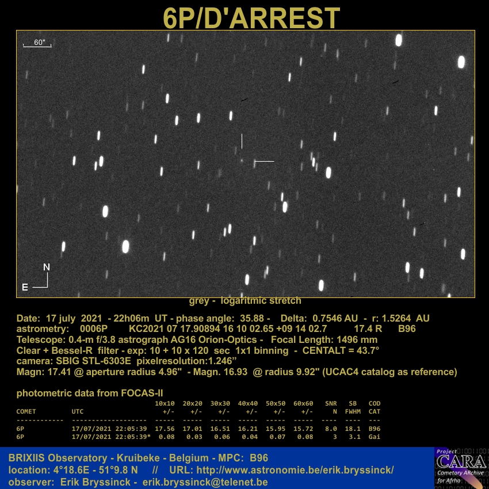This screenshot has height=489, width=489.
Task: Click "MPC: B96" in the footer
Action: 243,458
